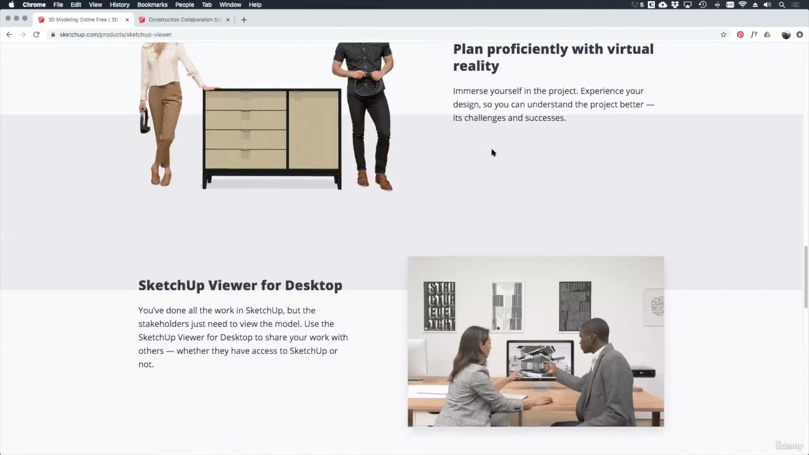809x455 pixels.
Task: Open the Google Drive extension
Action: pyautogui.click(x=767, y=35)
